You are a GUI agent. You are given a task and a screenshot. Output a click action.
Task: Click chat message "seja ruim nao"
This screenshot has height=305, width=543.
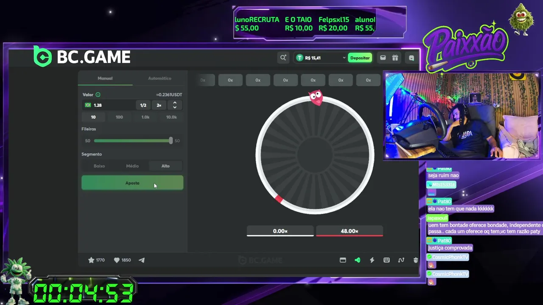[x=443, y=175]
